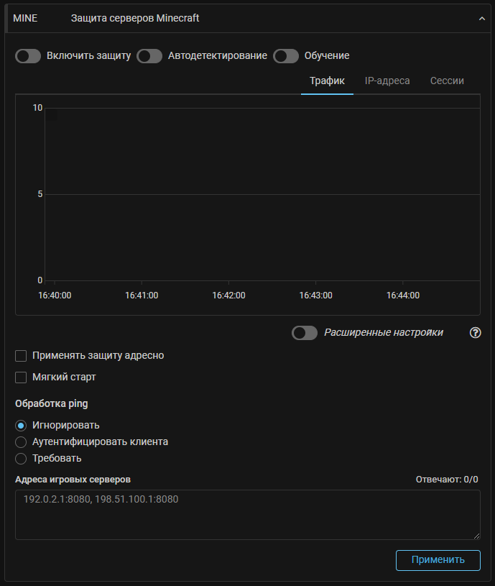This screenshot has width=495, height=586.
Task: Select the Требовать radio option
Action: [x=21, y=458]
